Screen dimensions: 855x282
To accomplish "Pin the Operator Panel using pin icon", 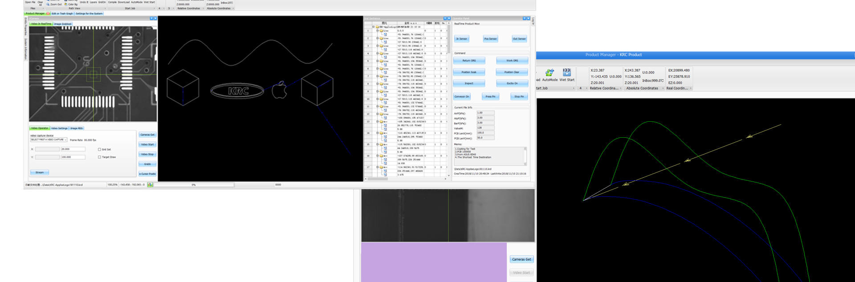I will click(525, 18).
